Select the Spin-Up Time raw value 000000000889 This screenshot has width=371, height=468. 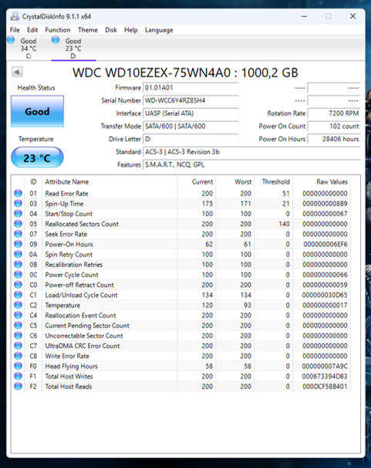325,204
